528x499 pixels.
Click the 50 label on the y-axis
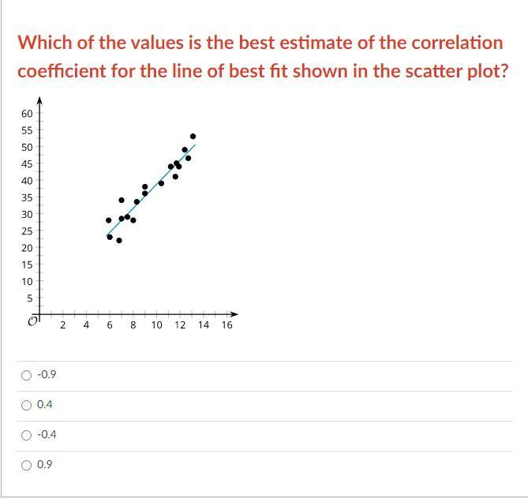click(x=27, y=147)
